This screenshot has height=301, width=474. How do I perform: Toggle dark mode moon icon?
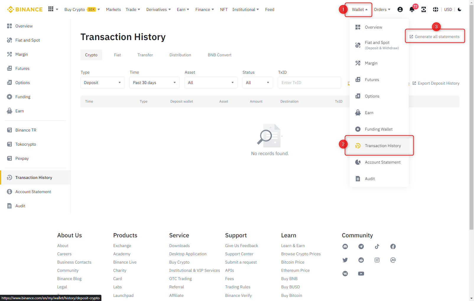click(460, 9)
